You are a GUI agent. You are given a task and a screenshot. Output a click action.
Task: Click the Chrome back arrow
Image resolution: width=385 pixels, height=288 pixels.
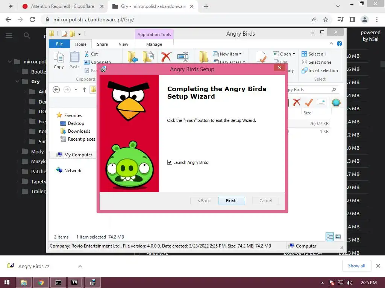[x=8, y=19]
